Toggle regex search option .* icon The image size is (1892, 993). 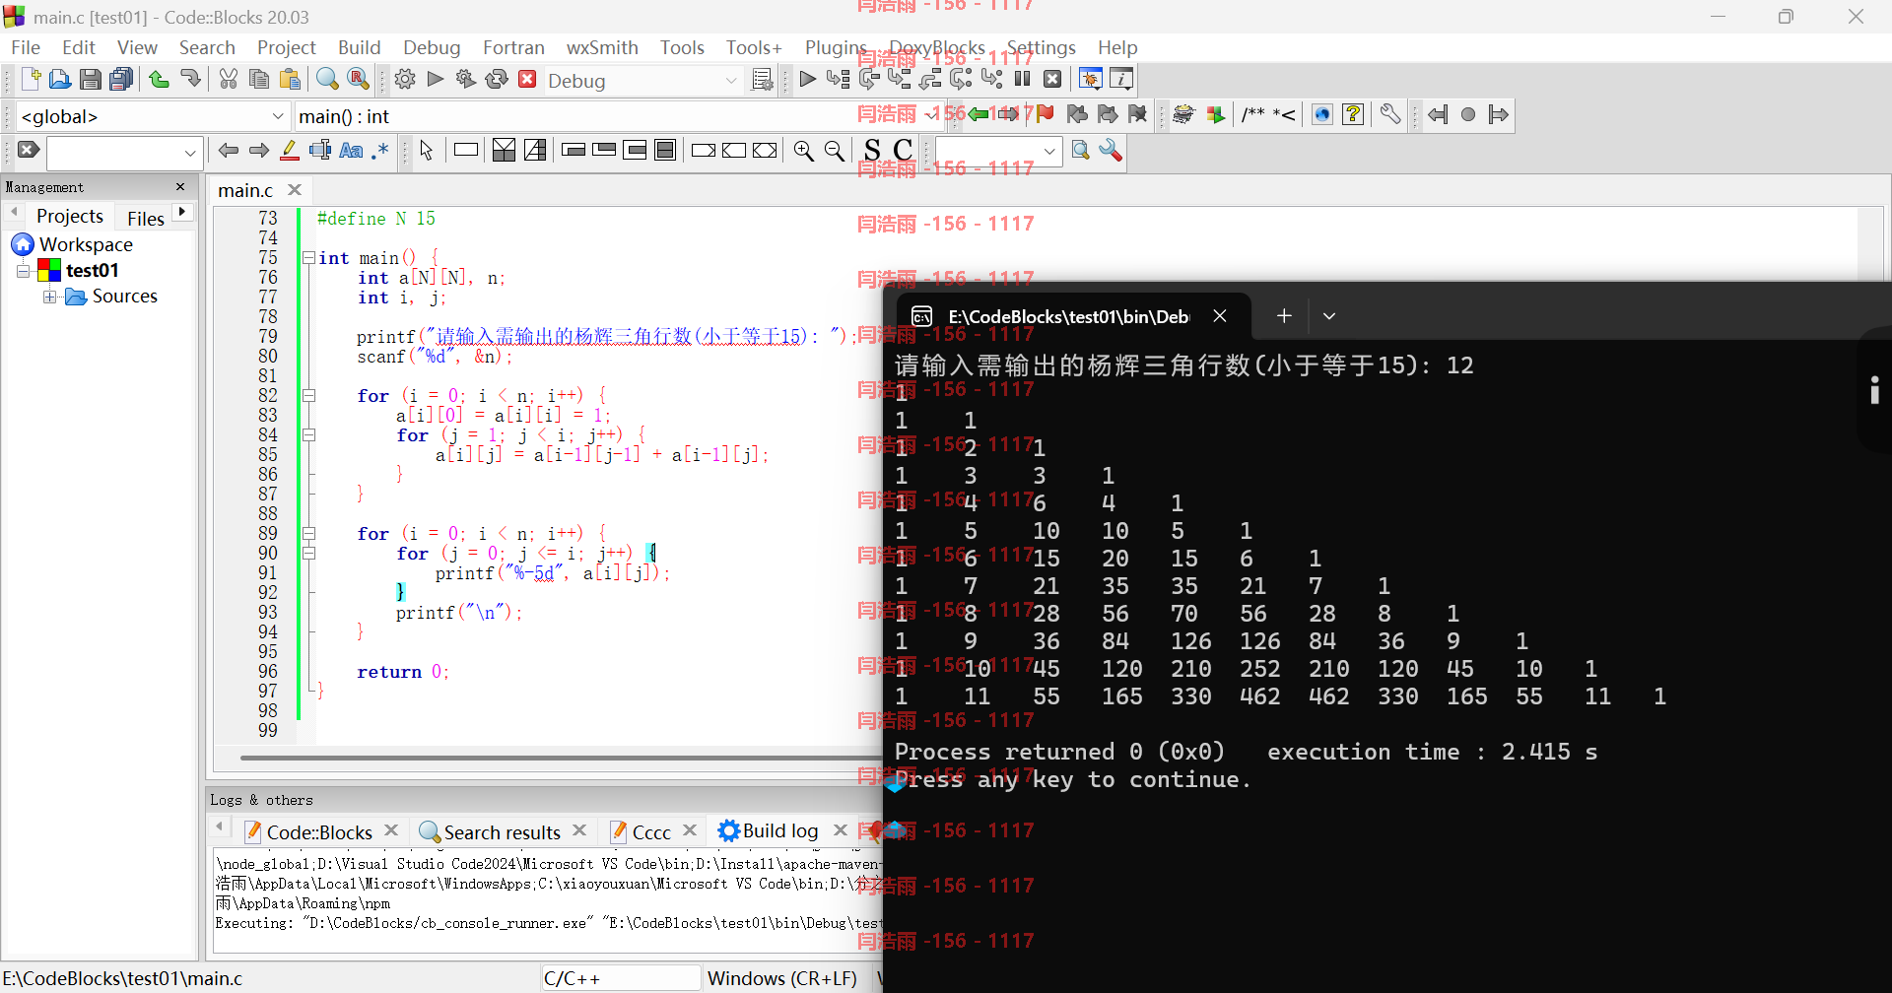(380, 151)
